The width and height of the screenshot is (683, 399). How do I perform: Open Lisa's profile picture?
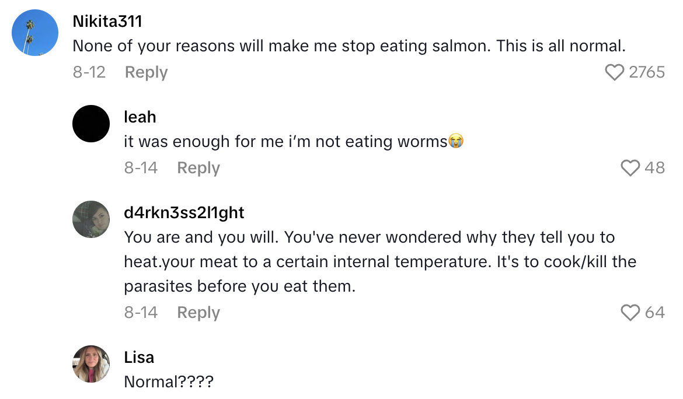coord(90,363)
